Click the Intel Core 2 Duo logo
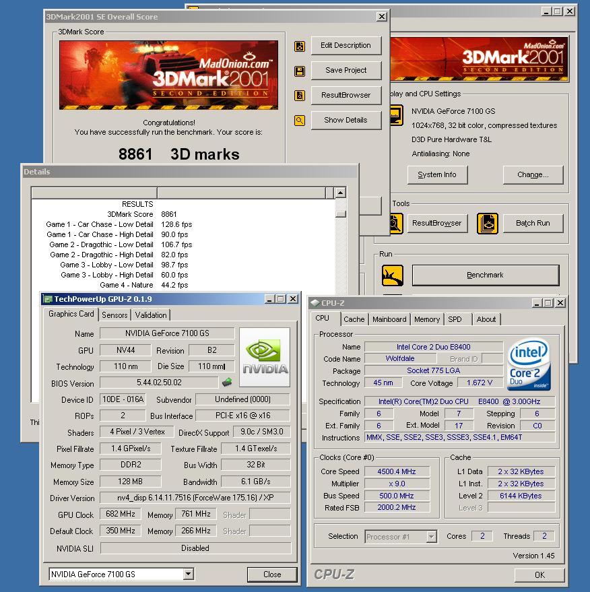 coord(529,364)
